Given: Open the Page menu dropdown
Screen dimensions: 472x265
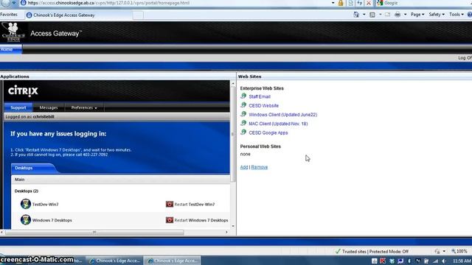Looking at the screenshot, I should [417, 15].
